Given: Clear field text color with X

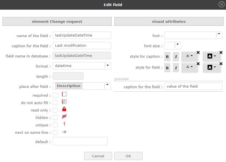Looking at the screenshot, I should click(198, 63).
